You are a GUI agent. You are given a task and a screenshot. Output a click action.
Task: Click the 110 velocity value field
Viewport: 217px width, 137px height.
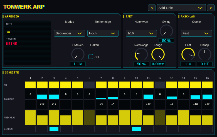188,64
